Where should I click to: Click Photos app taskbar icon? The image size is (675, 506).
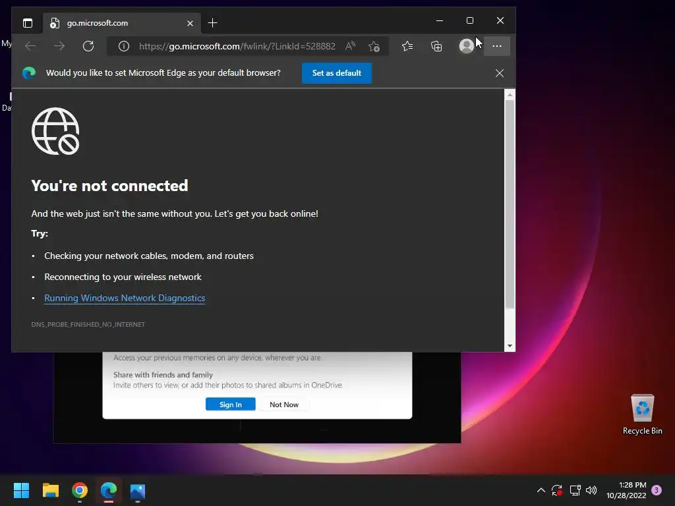point(138,490)
